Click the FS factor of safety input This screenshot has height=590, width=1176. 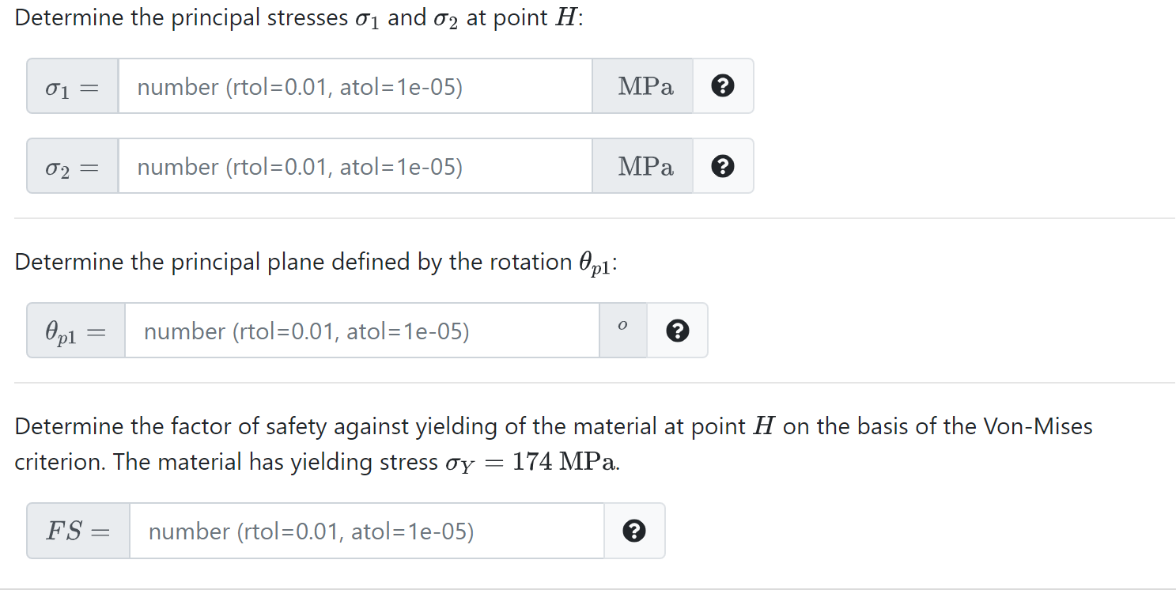365,531
